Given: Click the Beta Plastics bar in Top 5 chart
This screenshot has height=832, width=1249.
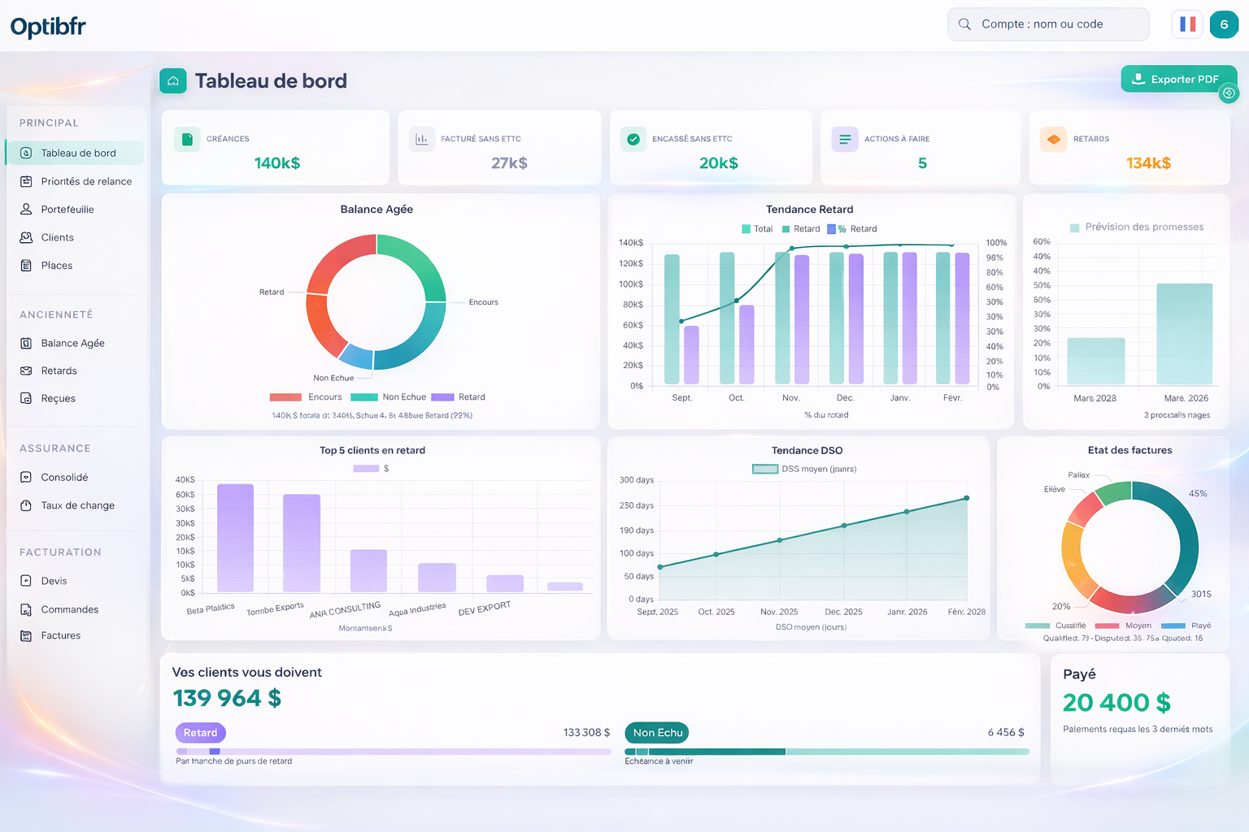Looking at the screenshot, I should pos(235,538).
